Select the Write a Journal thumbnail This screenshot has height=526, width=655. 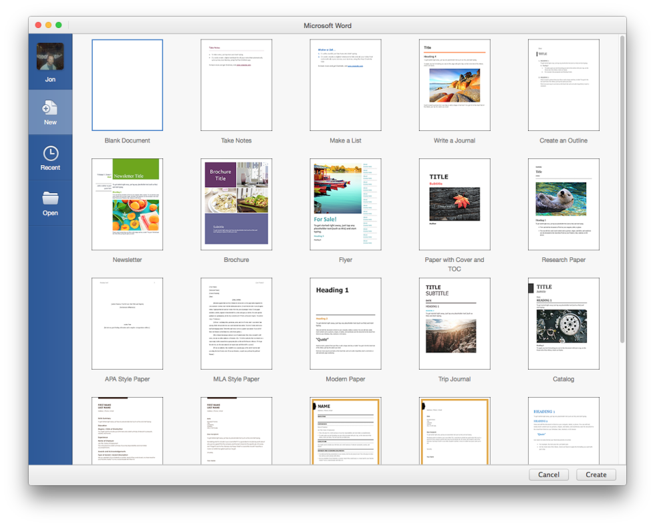pos(454,86)
